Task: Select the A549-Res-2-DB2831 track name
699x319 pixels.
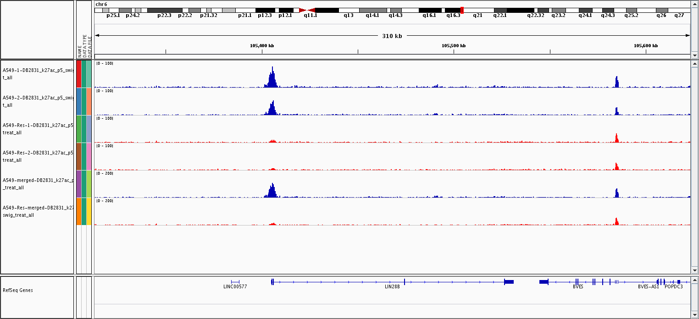Action: 38,156
